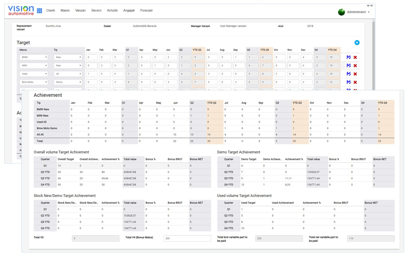Click Total net variabile part field
The image size is (410, 262).
click(x=371, y=239)
